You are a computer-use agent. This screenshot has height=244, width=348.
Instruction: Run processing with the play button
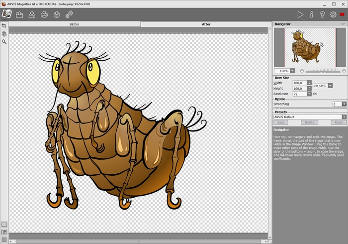pyautogui.click(x=300, y=14)
